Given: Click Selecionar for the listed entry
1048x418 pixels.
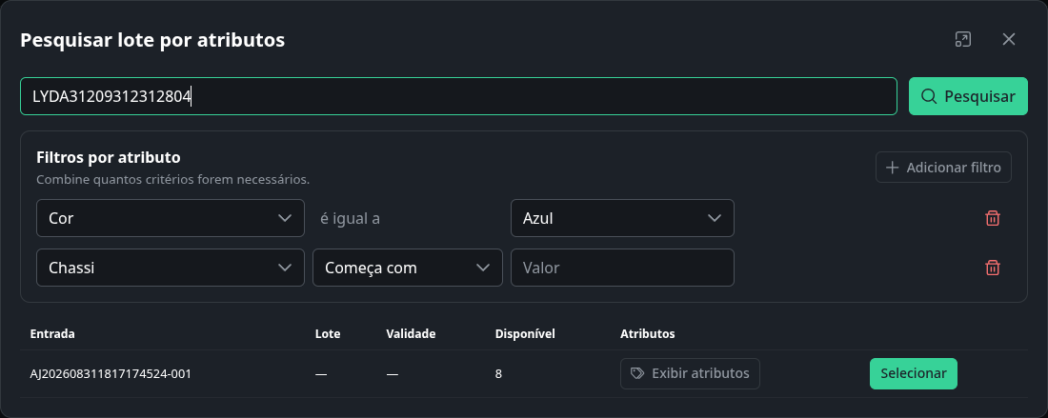Looking at the screenshot, I should click(913, 373).
